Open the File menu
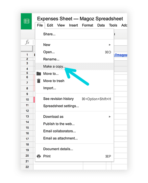Image resolution: width=148 pixels, height=183 pixels. [40, 25]
